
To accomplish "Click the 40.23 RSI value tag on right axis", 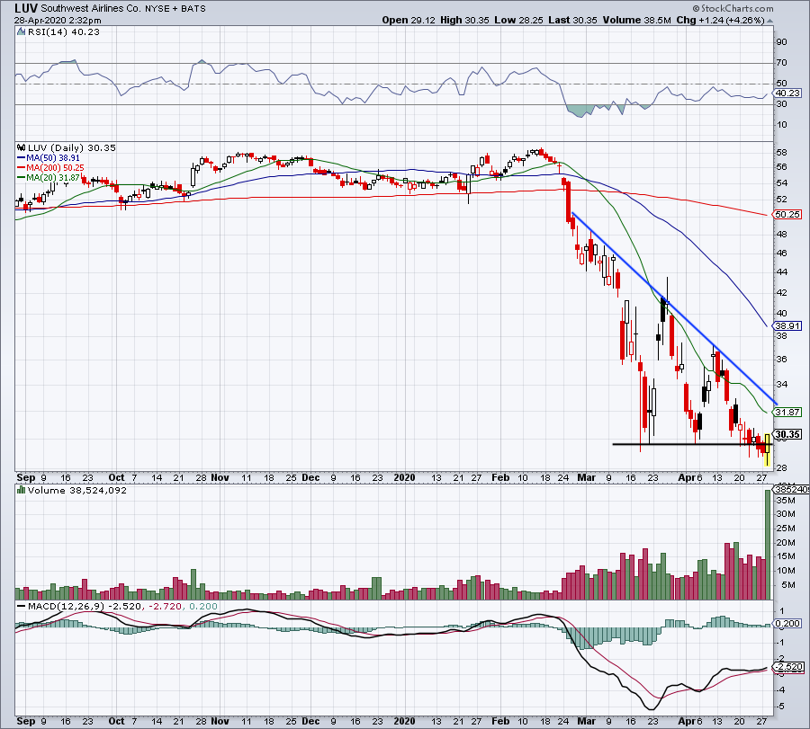I will [x=787, y=93].
